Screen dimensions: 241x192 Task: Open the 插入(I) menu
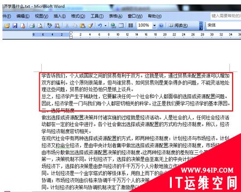59,16
